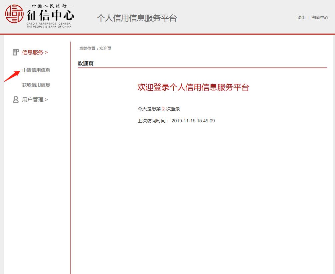Select 获取信用信息 from the sidebar

36,85
